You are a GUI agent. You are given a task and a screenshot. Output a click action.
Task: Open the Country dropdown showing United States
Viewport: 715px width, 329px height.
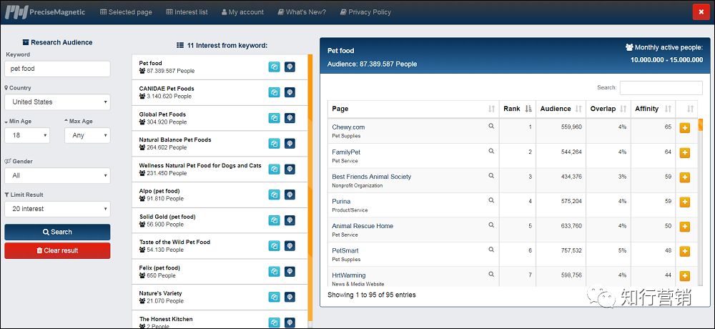click(57, 102)
